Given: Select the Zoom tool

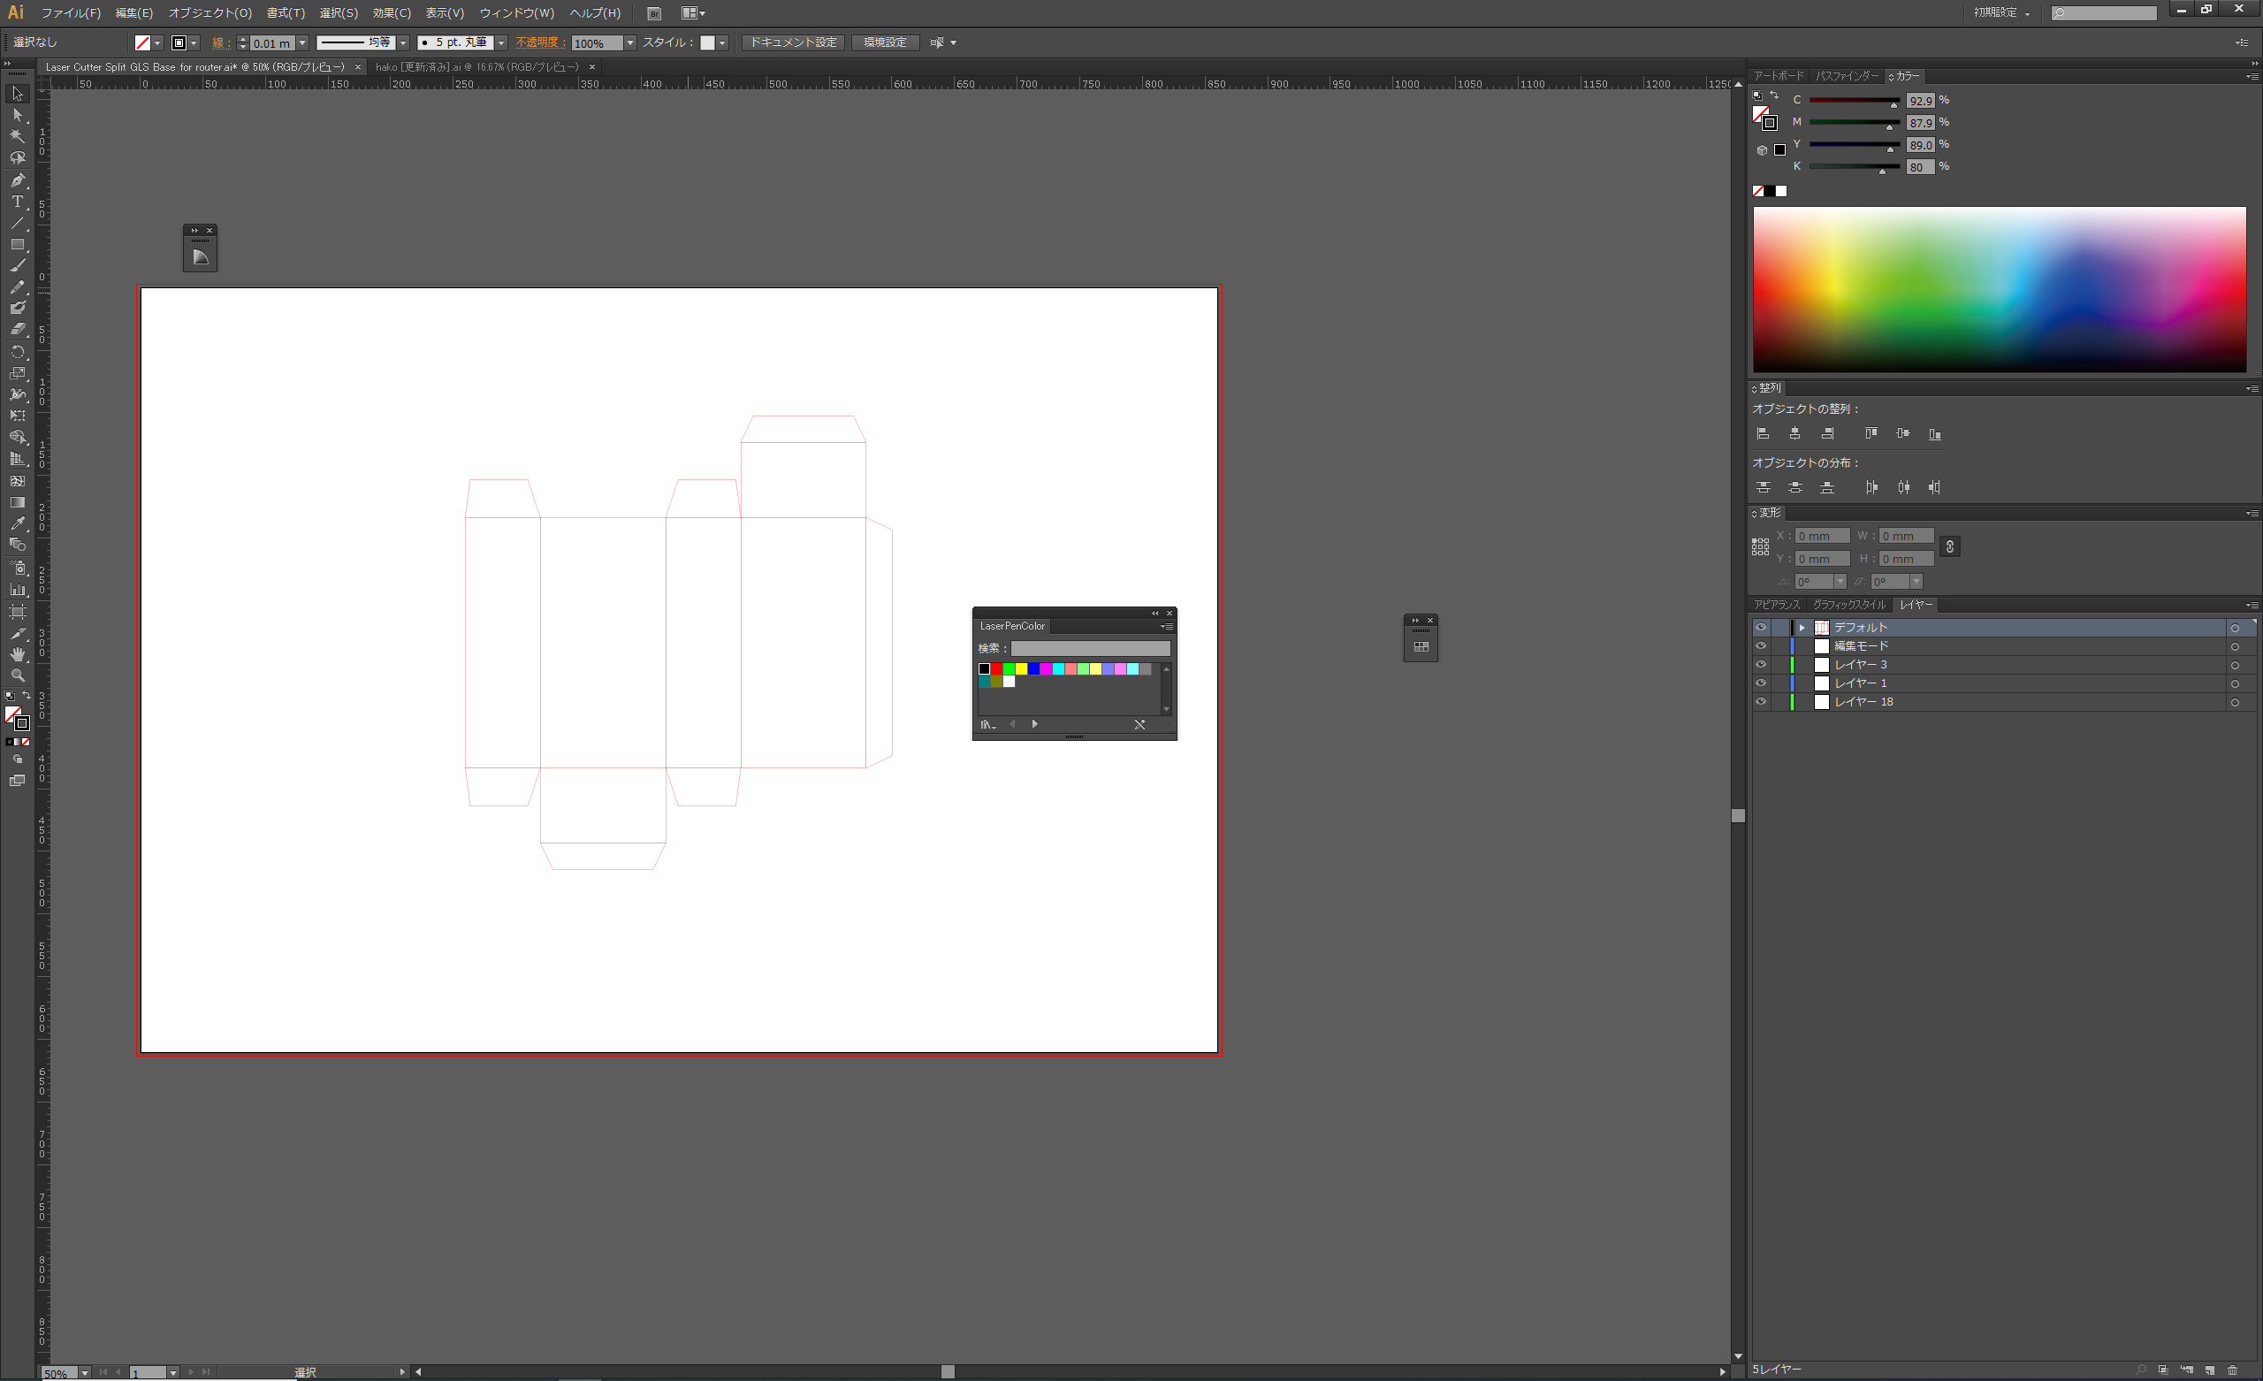Looking at the screenshot, I should click(x=18, y=675).
